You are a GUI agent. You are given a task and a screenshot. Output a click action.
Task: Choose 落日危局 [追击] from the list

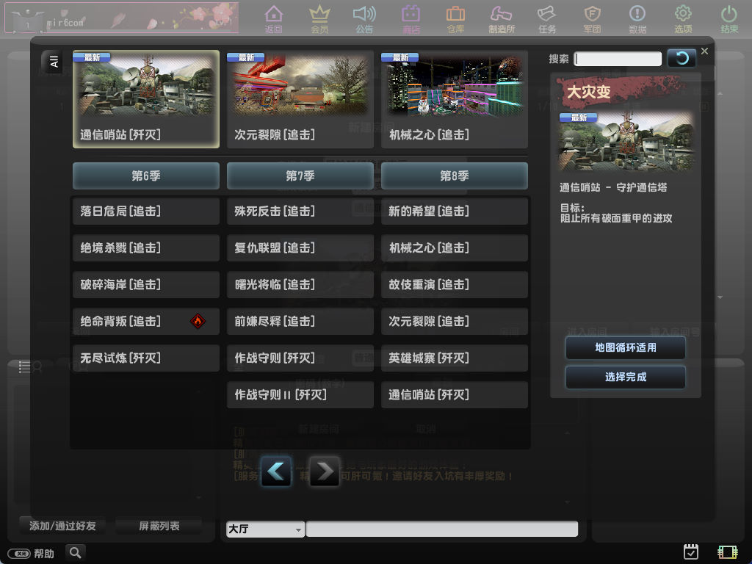coord(146,211)
